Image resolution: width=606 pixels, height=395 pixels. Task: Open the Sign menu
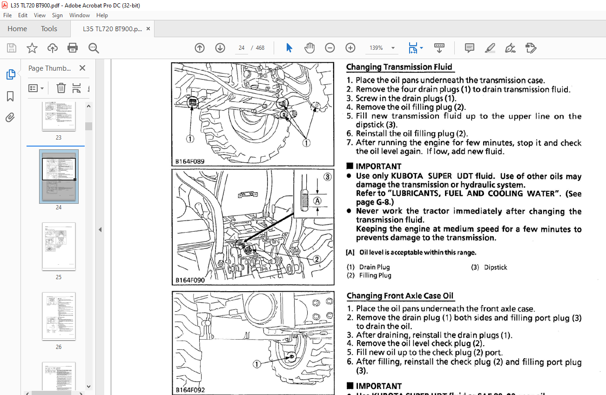(x=57, y=15)
